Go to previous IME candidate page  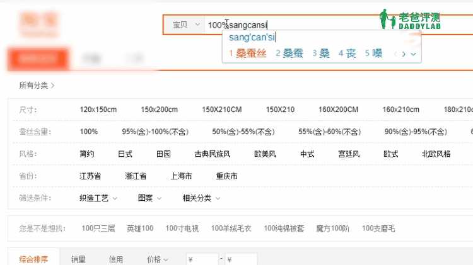(395, 54)
